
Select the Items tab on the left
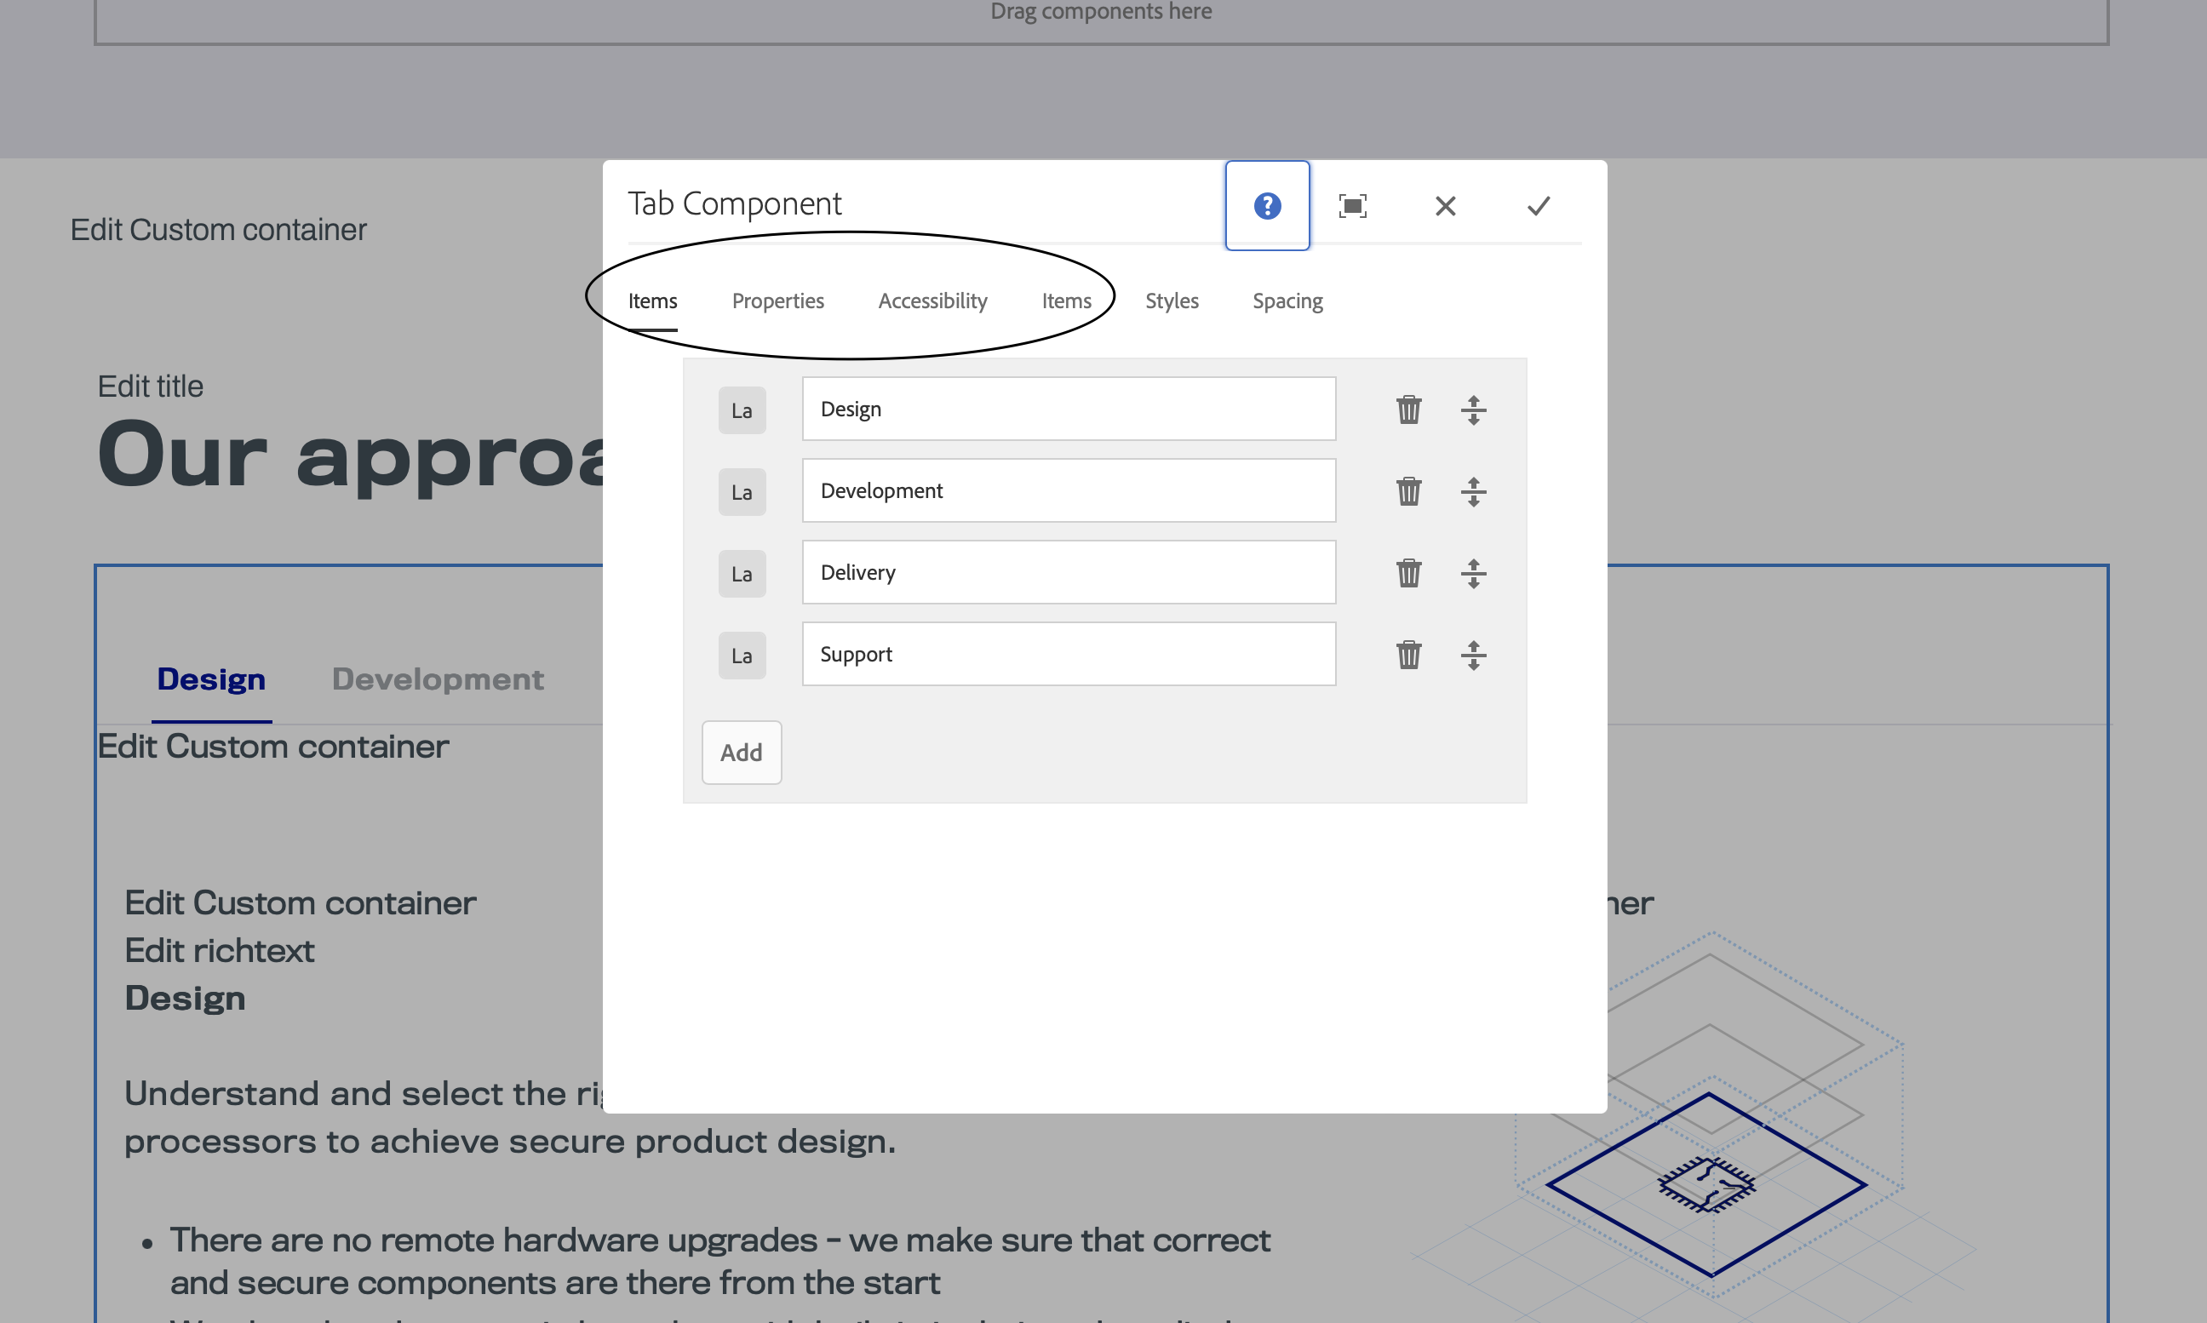point(651,301)
